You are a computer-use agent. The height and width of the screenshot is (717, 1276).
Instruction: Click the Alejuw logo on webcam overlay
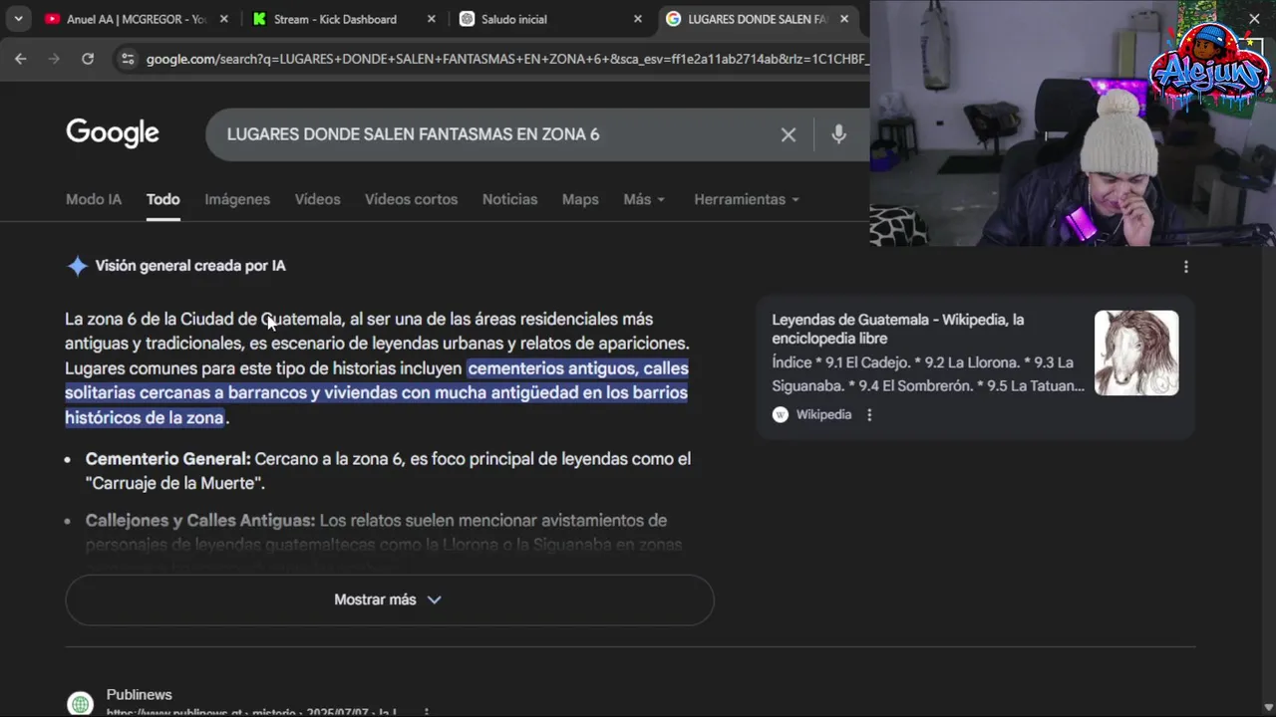coord(1209,66)
